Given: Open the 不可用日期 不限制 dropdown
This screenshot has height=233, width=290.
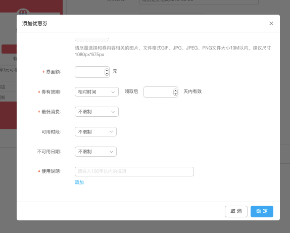Looking at the screenshot, I should [x=95, y=152].
